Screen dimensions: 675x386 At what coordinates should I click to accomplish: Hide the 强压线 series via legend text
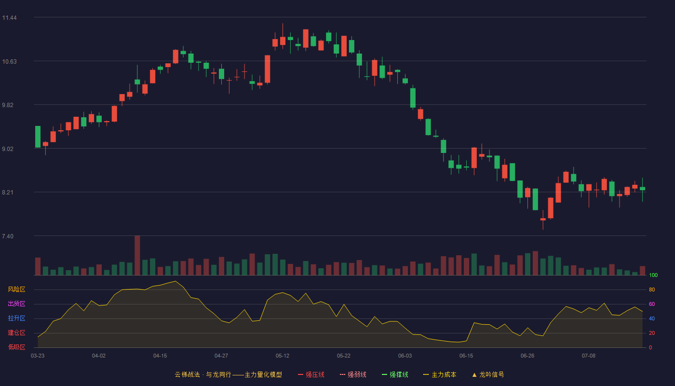point(315,374)
